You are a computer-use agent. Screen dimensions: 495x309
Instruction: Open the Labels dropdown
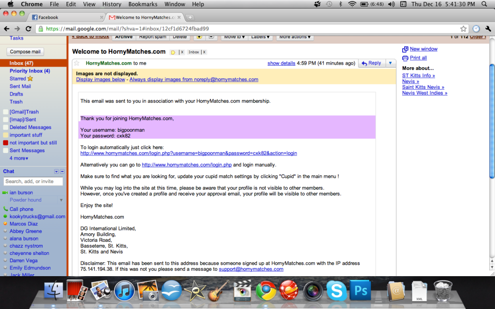260,37
